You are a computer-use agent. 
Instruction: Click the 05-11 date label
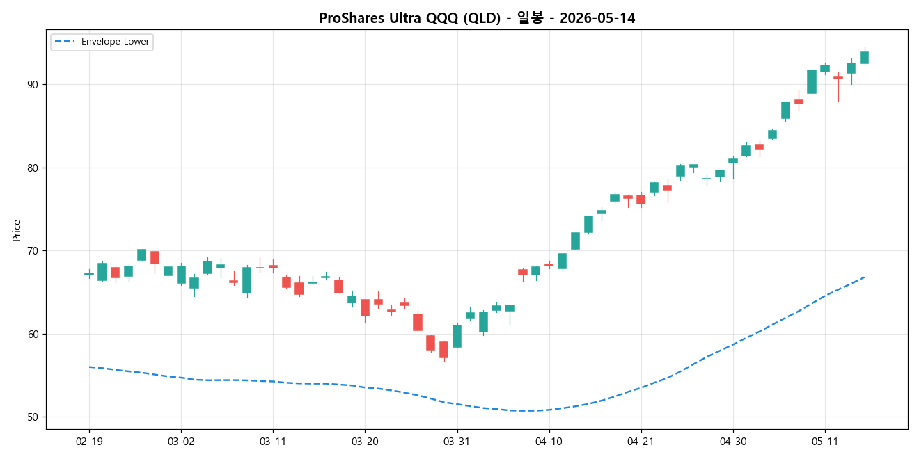pyautogui.click(x=824, y=442)
